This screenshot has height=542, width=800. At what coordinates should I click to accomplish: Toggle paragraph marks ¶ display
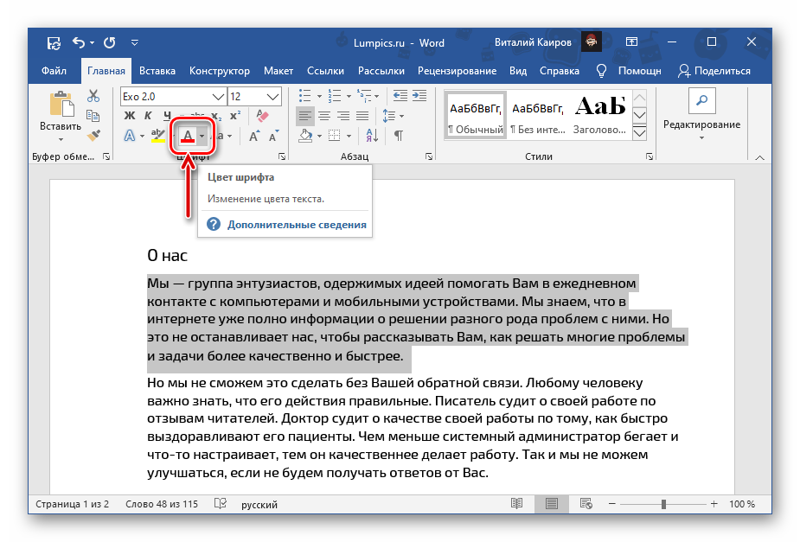point(399,136)
